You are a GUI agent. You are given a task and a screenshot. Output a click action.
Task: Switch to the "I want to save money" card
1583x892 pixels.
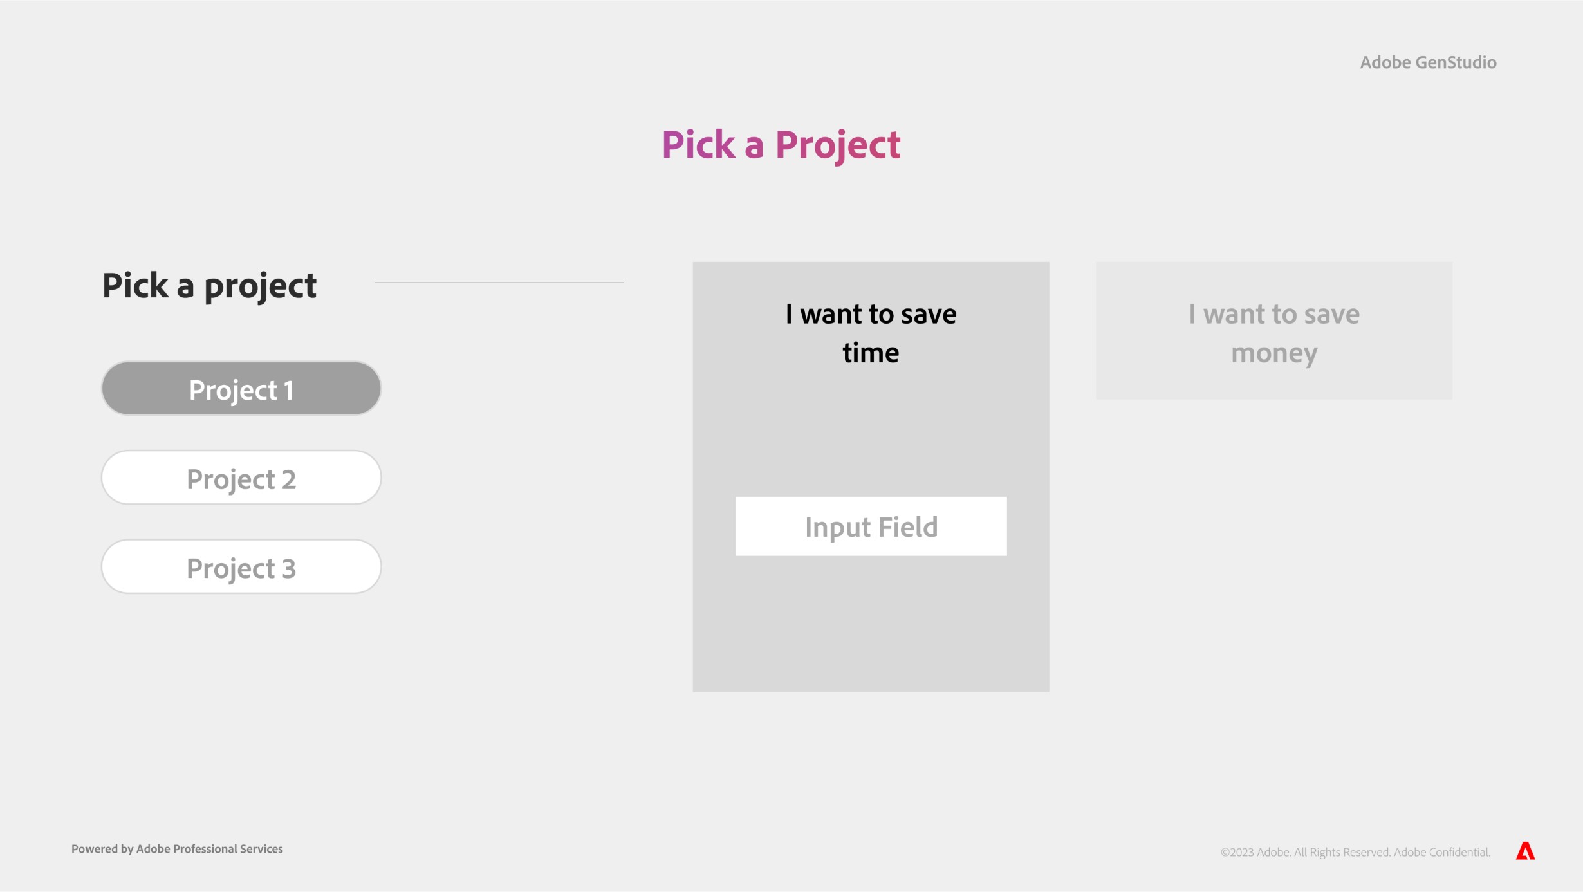[x=1273, y=331]
